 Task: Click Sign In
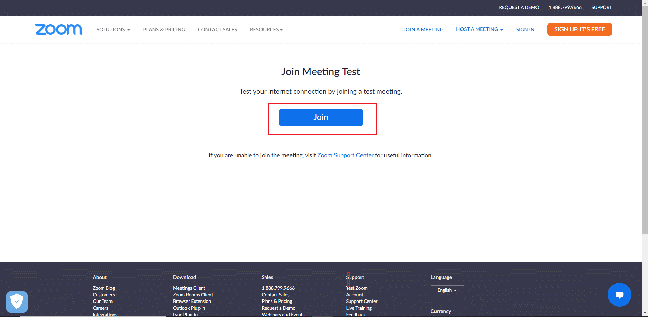click(525, 30)
